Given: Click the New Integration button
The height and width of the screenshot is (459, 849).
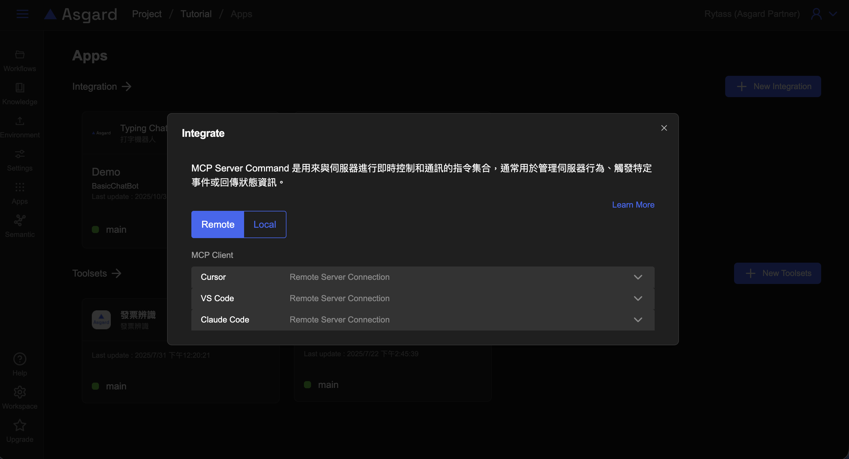Looking at the screenshot, I should click(773, 86).
